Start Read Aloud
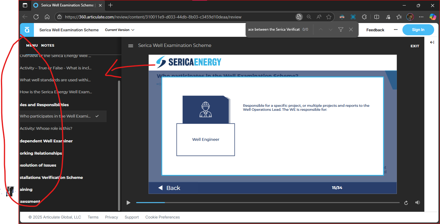Screen dimensions: 440x224 click(319, 17)
